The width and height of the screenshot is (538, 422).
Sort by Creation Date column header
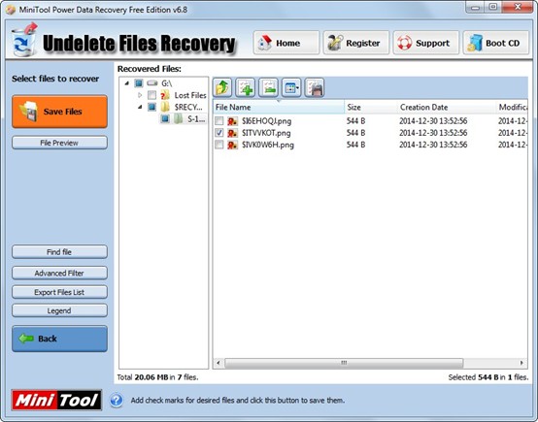[x=447, y=108]
